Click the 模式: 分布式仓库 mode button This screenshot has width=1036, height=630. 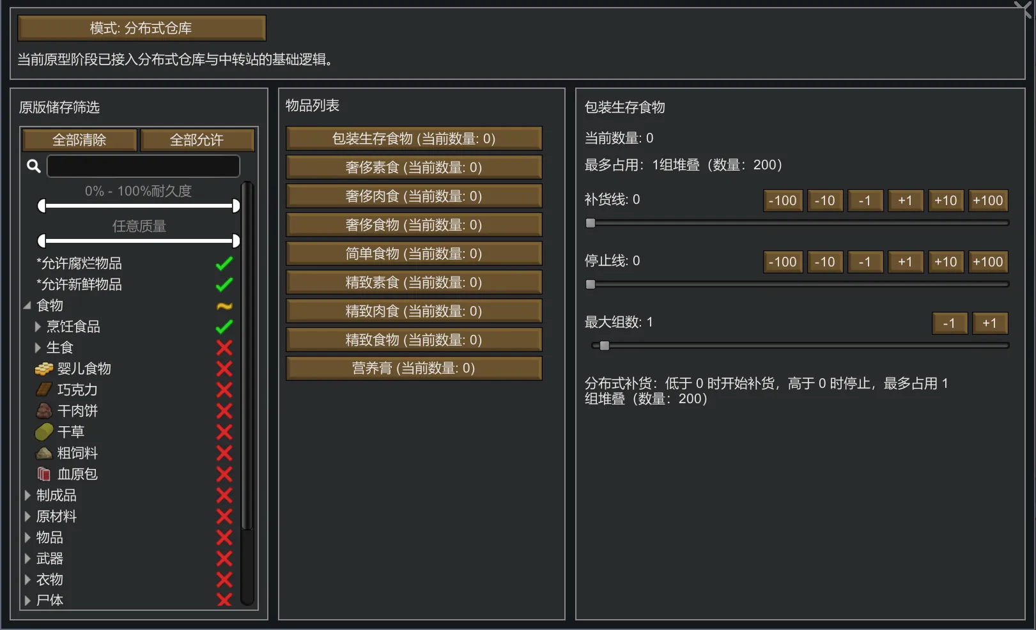click(141, 28)
